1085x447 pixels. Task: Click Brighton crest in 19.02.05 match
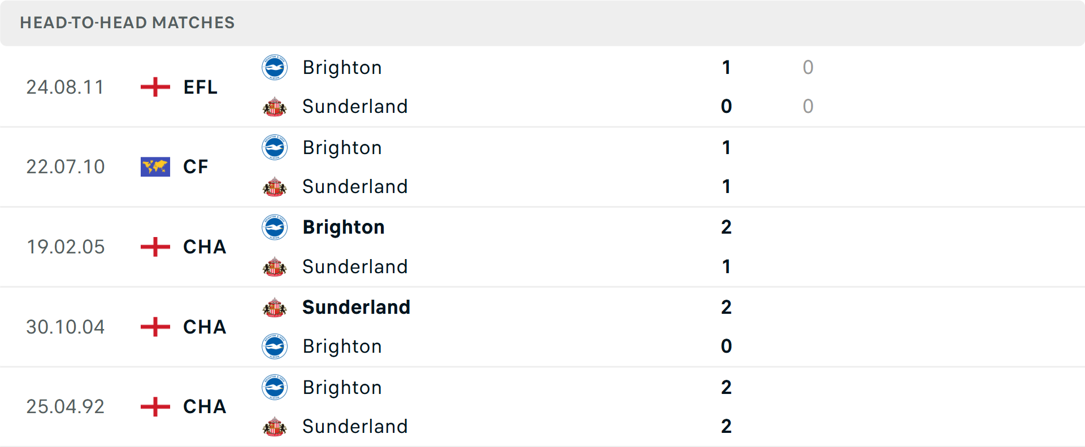275,227
